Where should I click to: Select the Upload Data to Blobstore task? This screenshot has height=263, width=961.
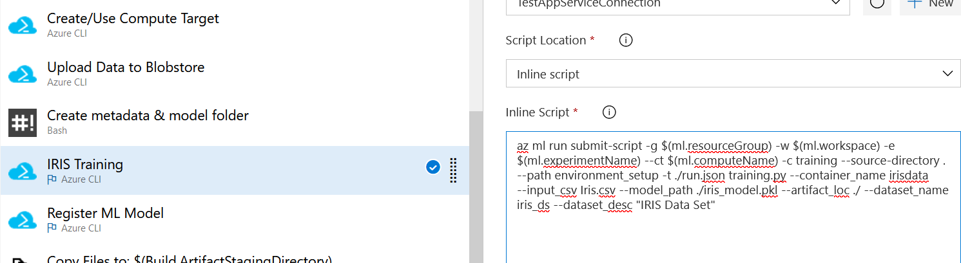coord(235,73)
